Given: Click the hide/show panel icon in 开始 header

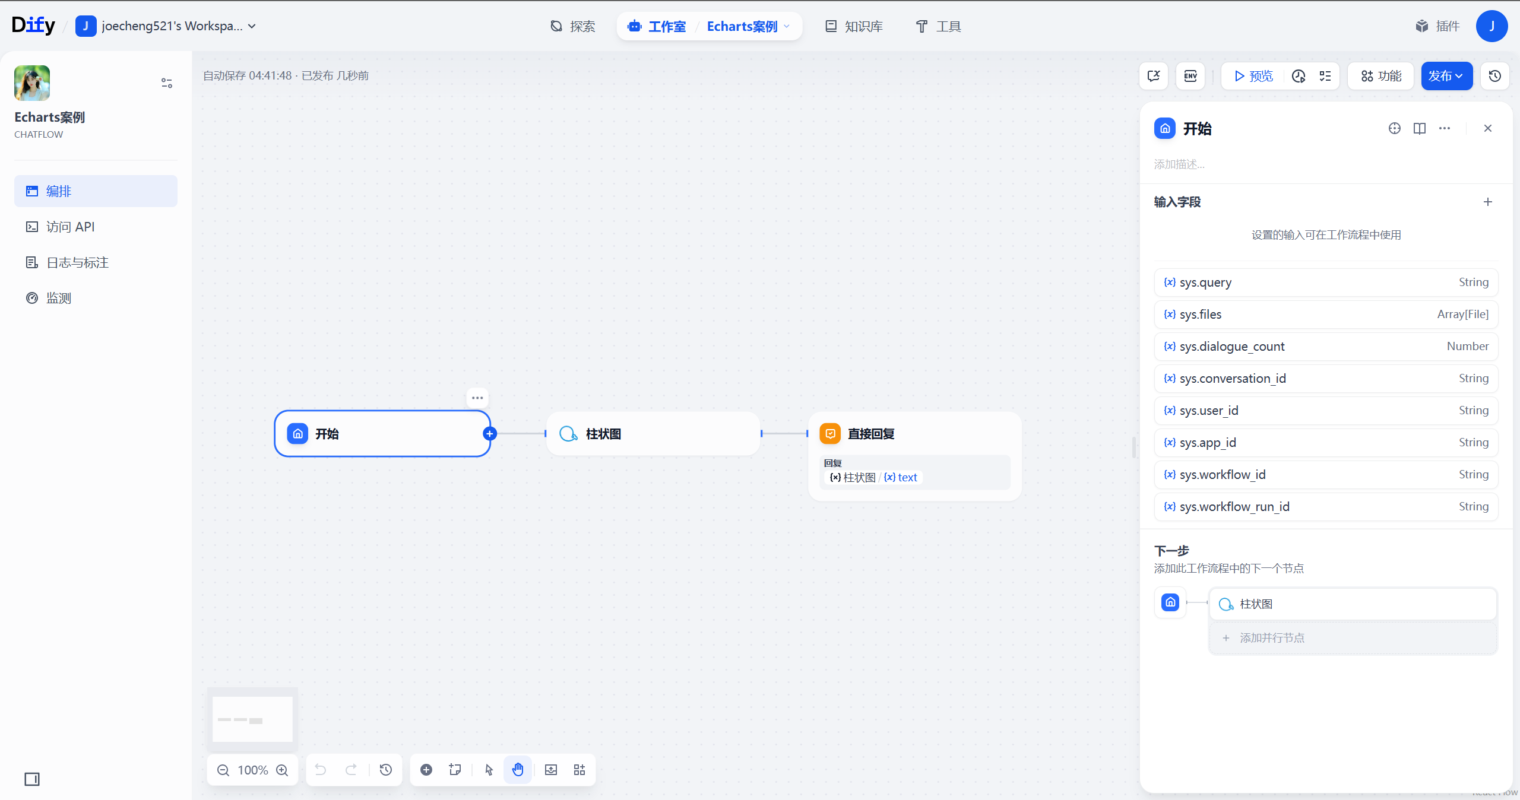Looking at the screenshot, I should click(x=1420, y=128).
